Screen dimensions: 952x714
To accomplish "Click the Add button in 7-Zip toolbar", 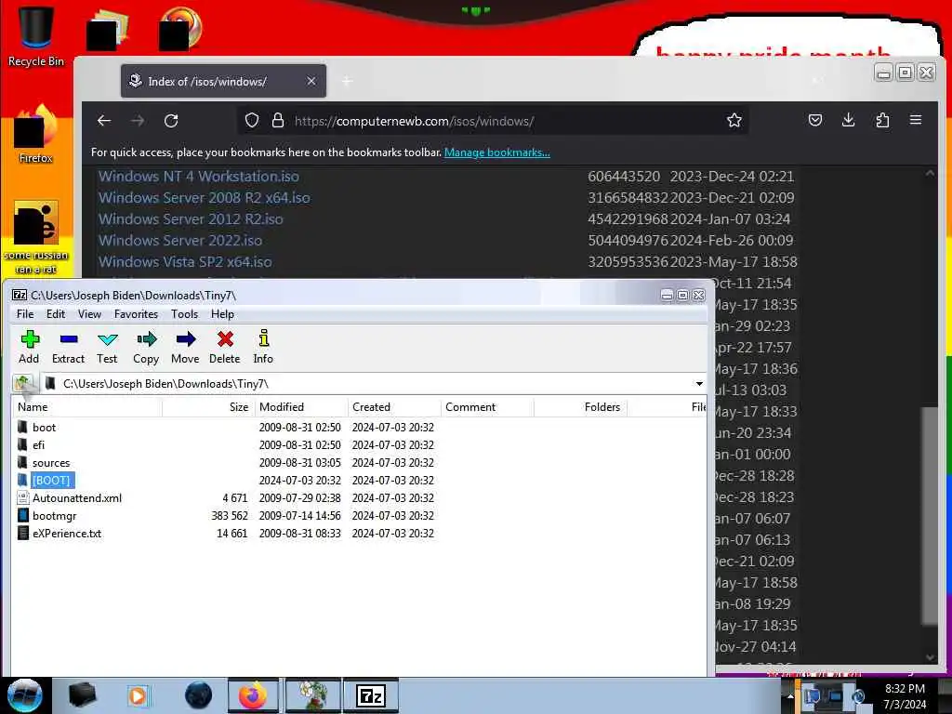I will pyautogui.click(x=29, y=347).
